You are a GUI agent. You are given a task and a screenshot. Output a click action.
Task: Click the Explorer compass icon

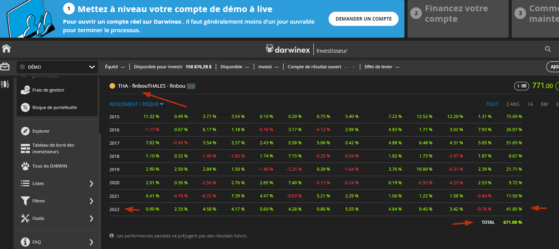25,131
